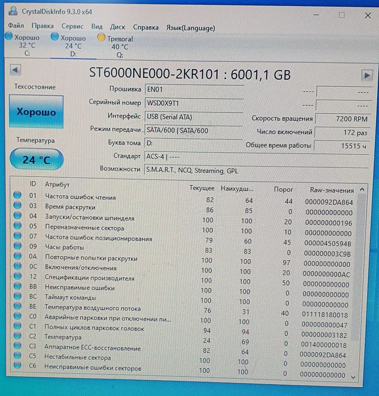The height and width of the screenshot is (396, 379).
Task: Click status circle of attribute C1
Action: click(18, 326)
